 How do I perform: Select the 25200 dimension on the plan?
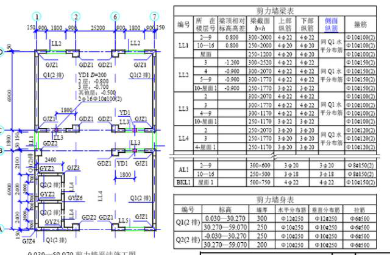(x=97, y=28)
